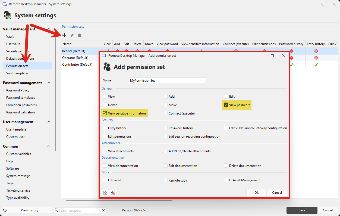Image resolution: width=340 pixels, height=216 pixels.
Task: Collapse the Vault management section
Action: (49, 29)
